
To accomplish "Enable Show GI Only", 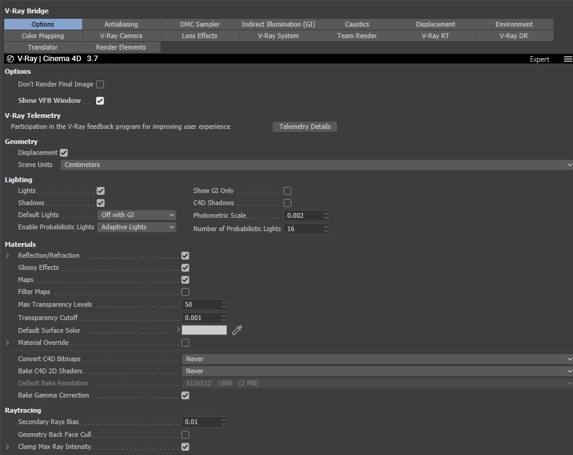I will coord(287,191).
